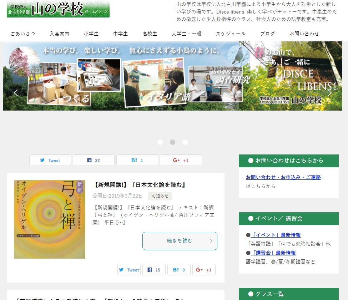The height and width of the screenshot is (300, 348).
Task: Open the 入会案内 menu item
Action: point(60,34)
